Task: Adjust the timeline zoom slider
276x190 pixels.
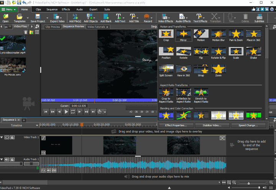Action: point(249,183)
